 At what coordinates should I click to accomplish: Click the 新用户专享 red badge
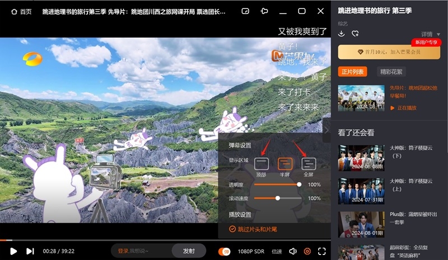(x=426, y=42)
